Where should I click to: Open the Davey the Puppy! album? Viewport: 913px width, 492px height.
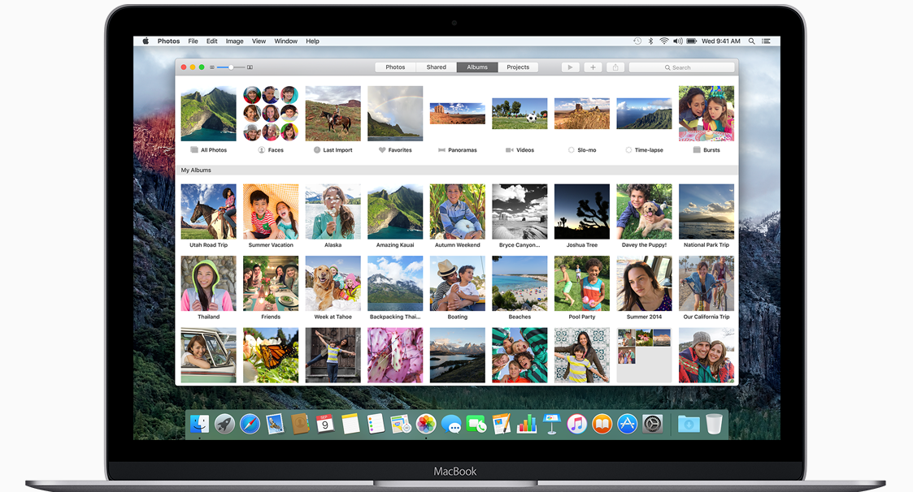coord(644,212)
